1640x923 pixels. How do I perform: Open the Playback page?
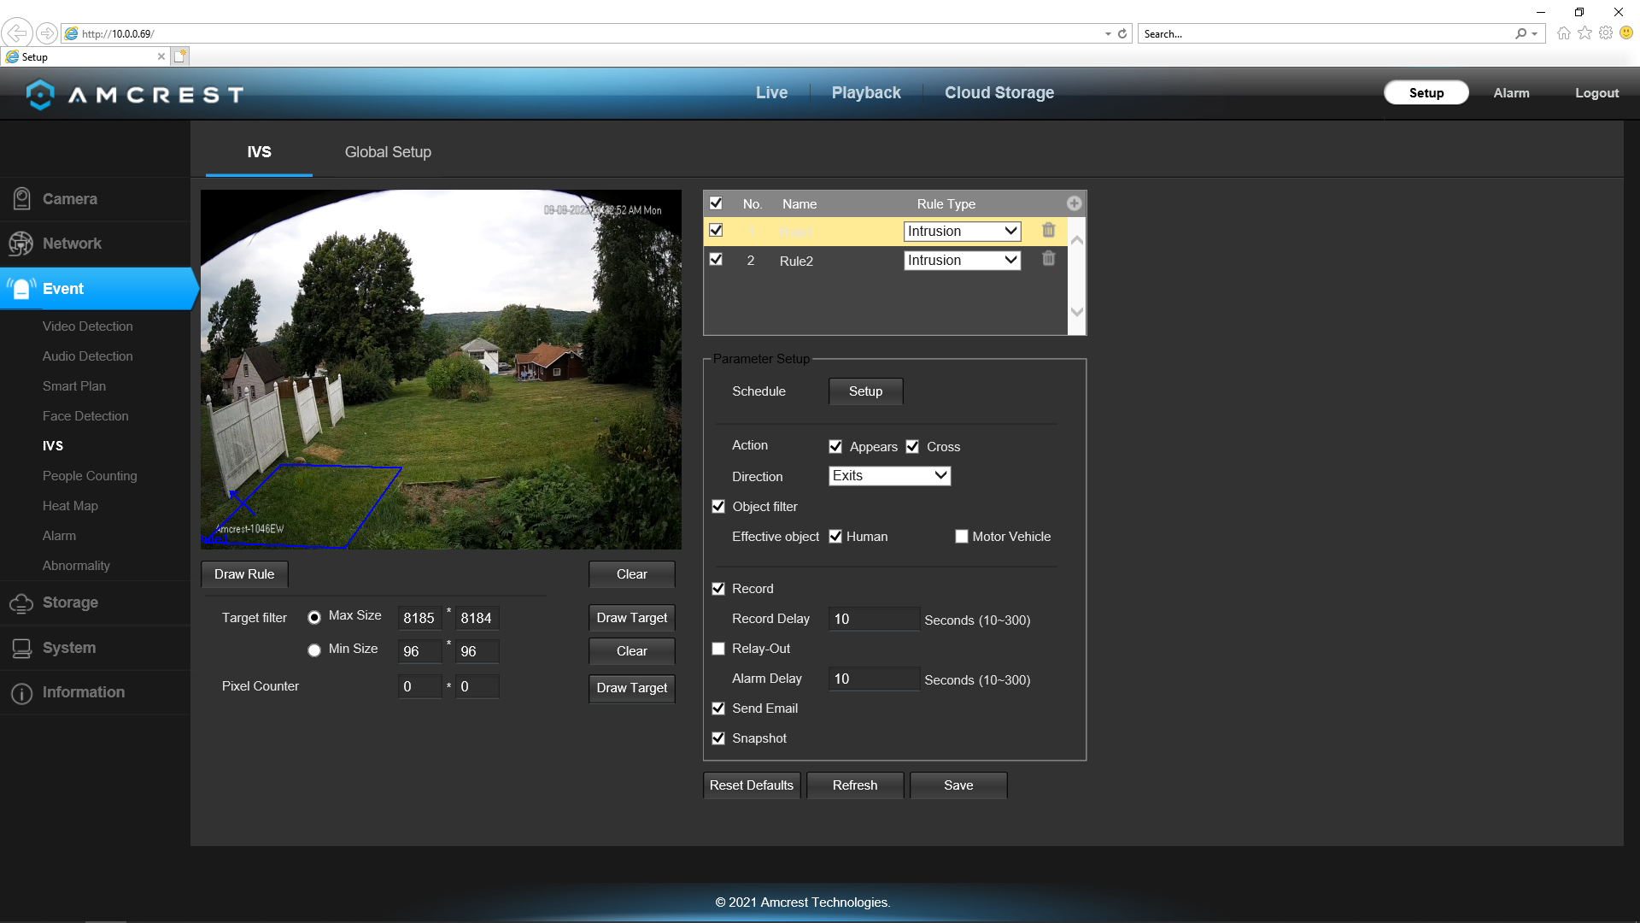866,93
